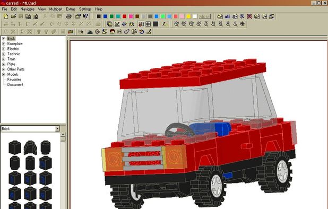Create a new model file
This screenshot has height=209, width=328.
click(6, 16)
